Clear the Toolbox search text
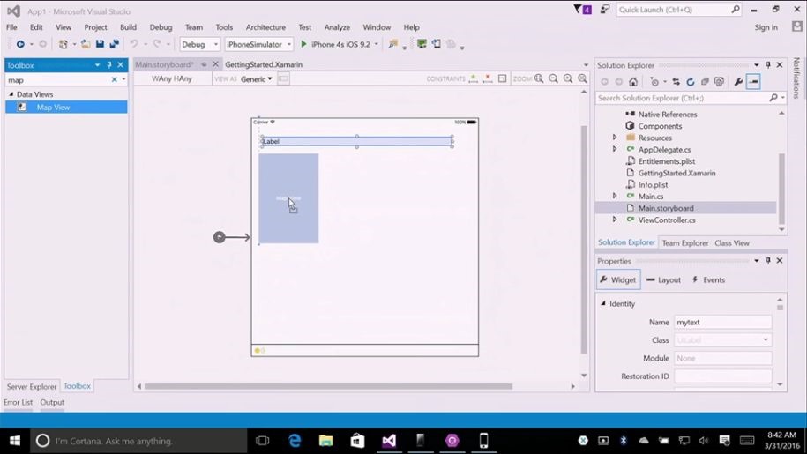This screenshot has width=807, height=454. pos(115,79)
